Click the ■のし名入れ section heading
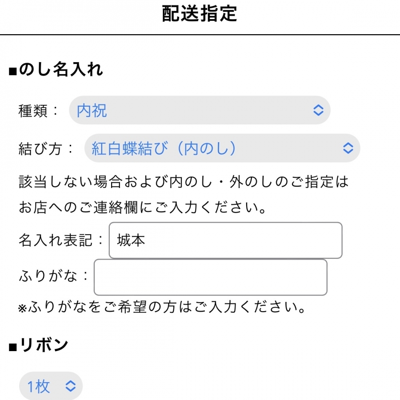The height and width of the screenshot is (400, 400). [56, 70]
